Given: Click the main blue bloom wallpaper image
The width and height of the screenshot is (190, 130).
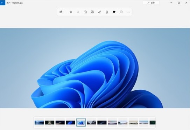Looking at the screenshot, I should point(95,68).
